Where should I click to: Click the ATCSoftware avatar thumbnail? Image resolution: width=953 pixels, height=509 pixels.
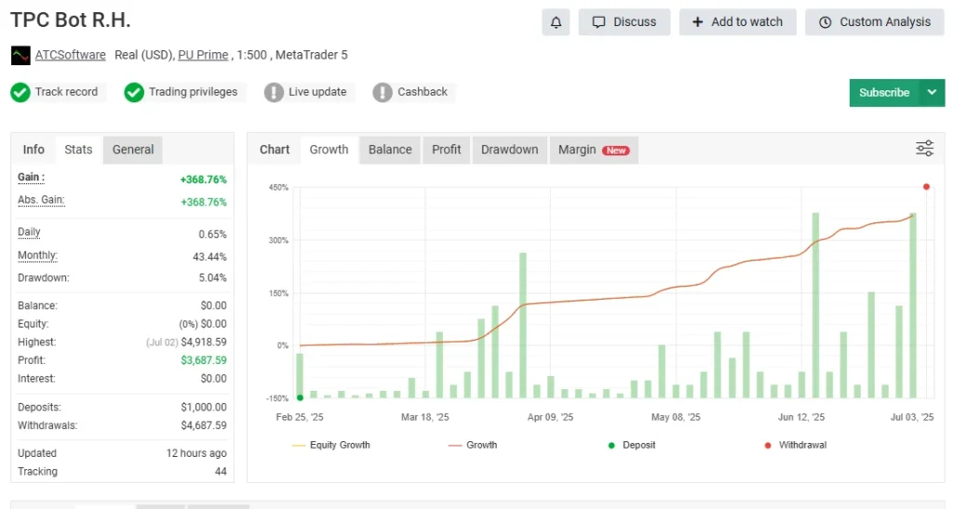(x=20, y=56)
